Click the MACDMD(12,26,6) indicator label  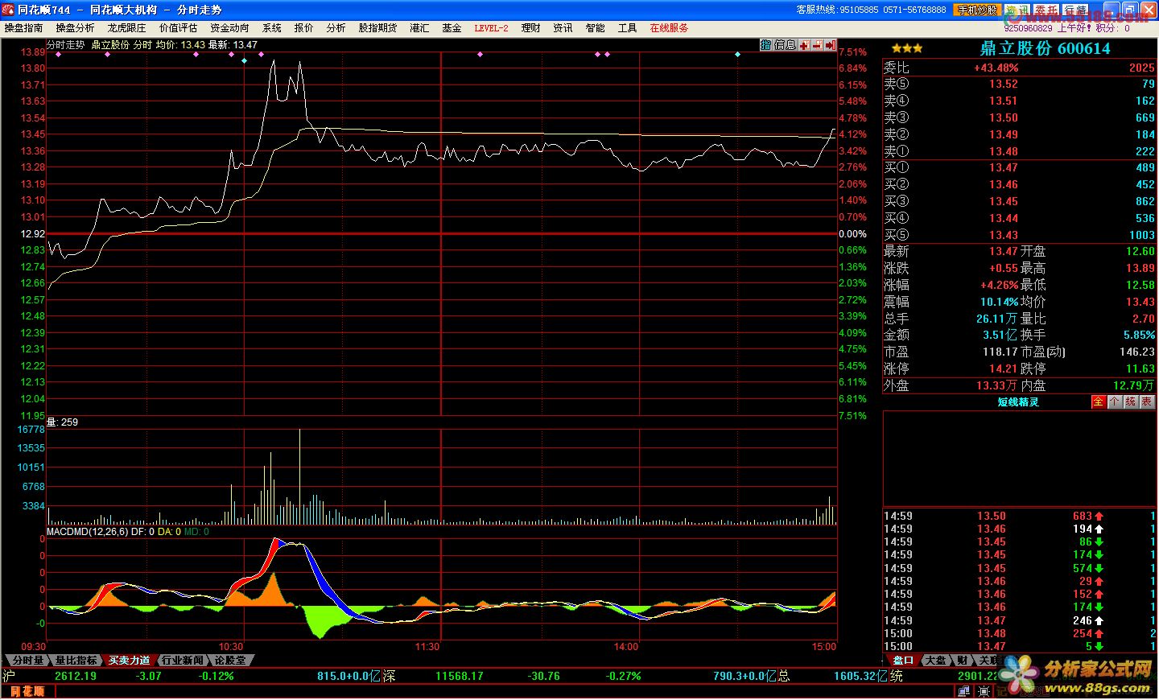pyautogui.click(x=87, y=532)
